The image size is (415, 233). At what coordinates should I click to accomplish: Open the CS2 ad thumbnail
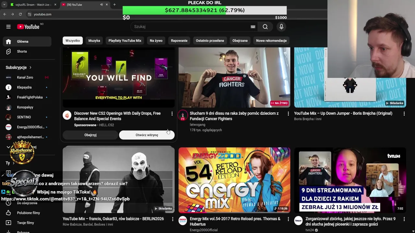[x=119, y=78]
